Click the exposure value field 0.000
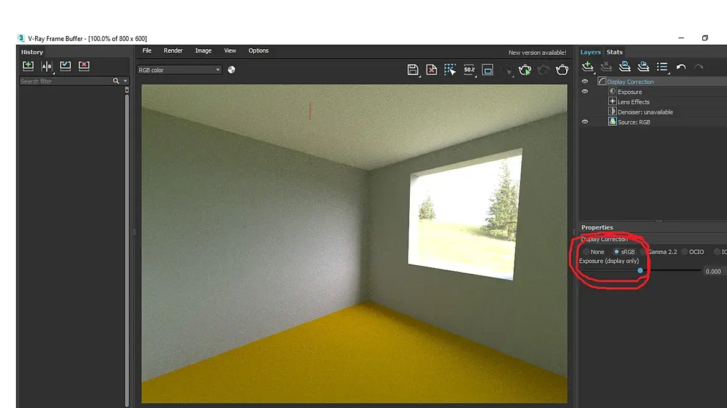The image size is (727, 408). [715, 271]
